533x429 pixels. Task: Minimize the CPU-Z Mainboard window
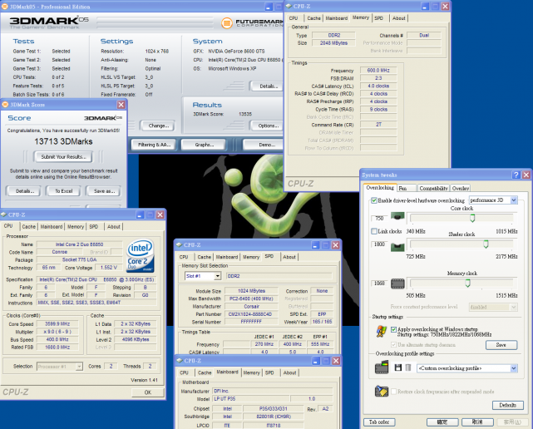point(315,361)
